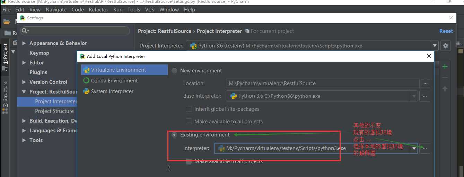464x177 pixels.
Task: Open the Code menu
Action: [x=78, y=9]
